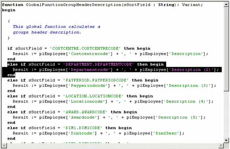This screenshot has width=230, height=149.
Task: Click the 'begin' keyword under the function declaration
Action: (8, 10)
